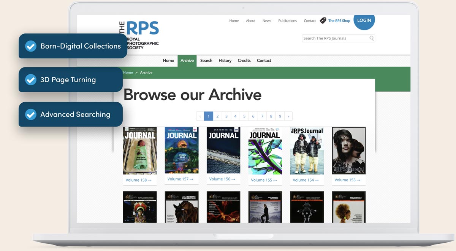The width and height of the screenshot is (456, 251).
Task: Open the Volume 155 link
Action: [x=264, y=180]
